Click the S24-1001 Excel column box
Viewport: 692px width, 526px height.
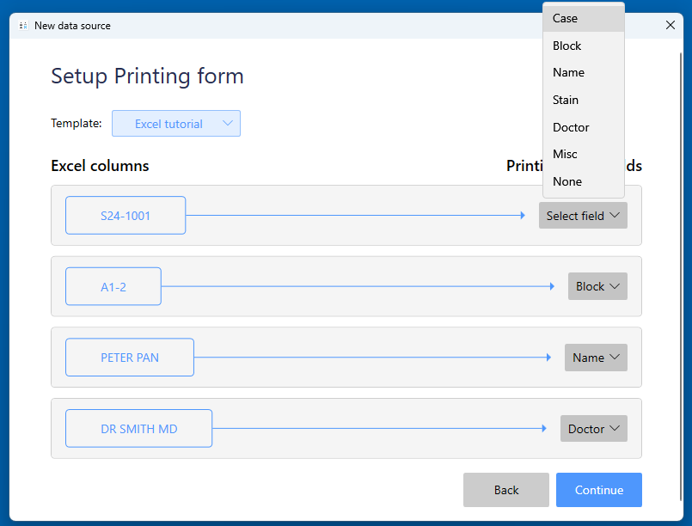point(126,216)
